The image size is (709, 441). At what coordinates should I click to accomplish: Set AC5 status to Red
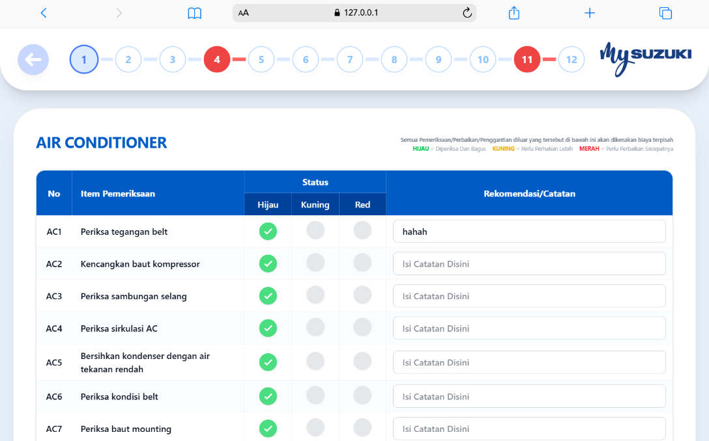[362, 361]
